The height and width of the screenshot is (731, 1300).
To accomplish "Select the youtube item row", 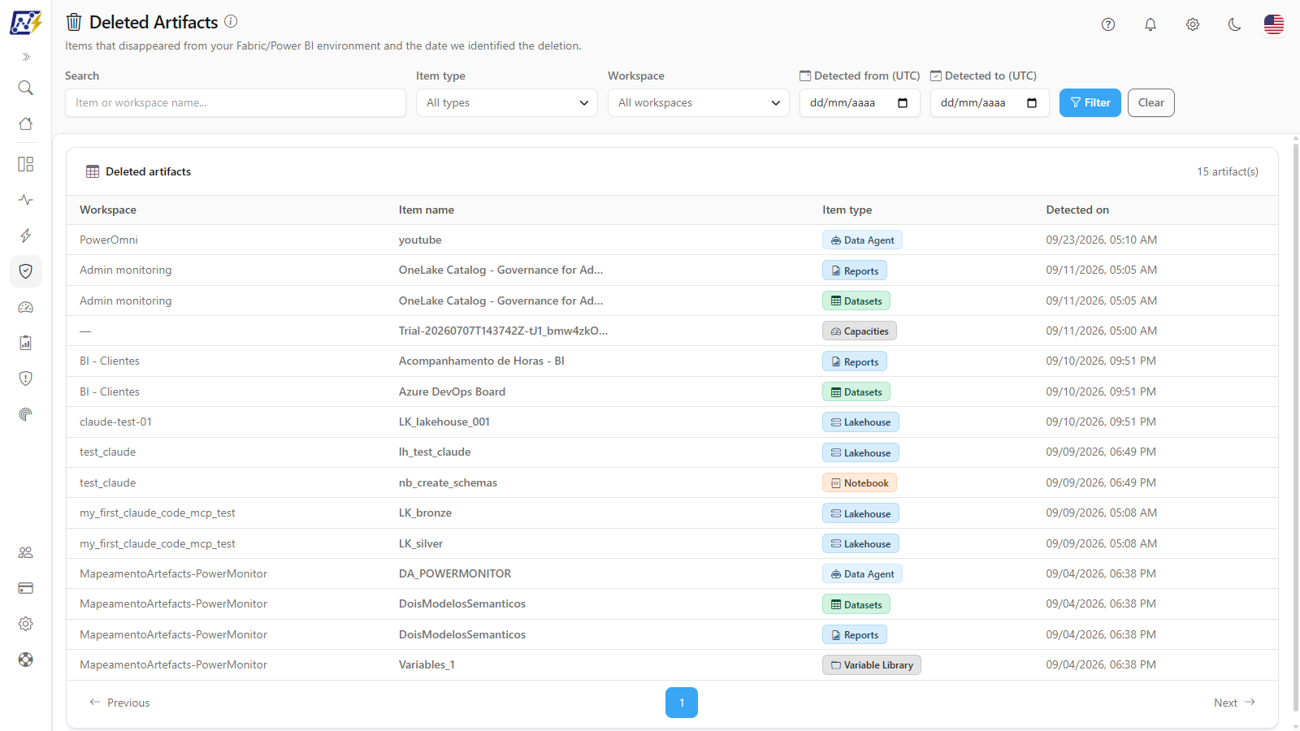I will 672,240.
